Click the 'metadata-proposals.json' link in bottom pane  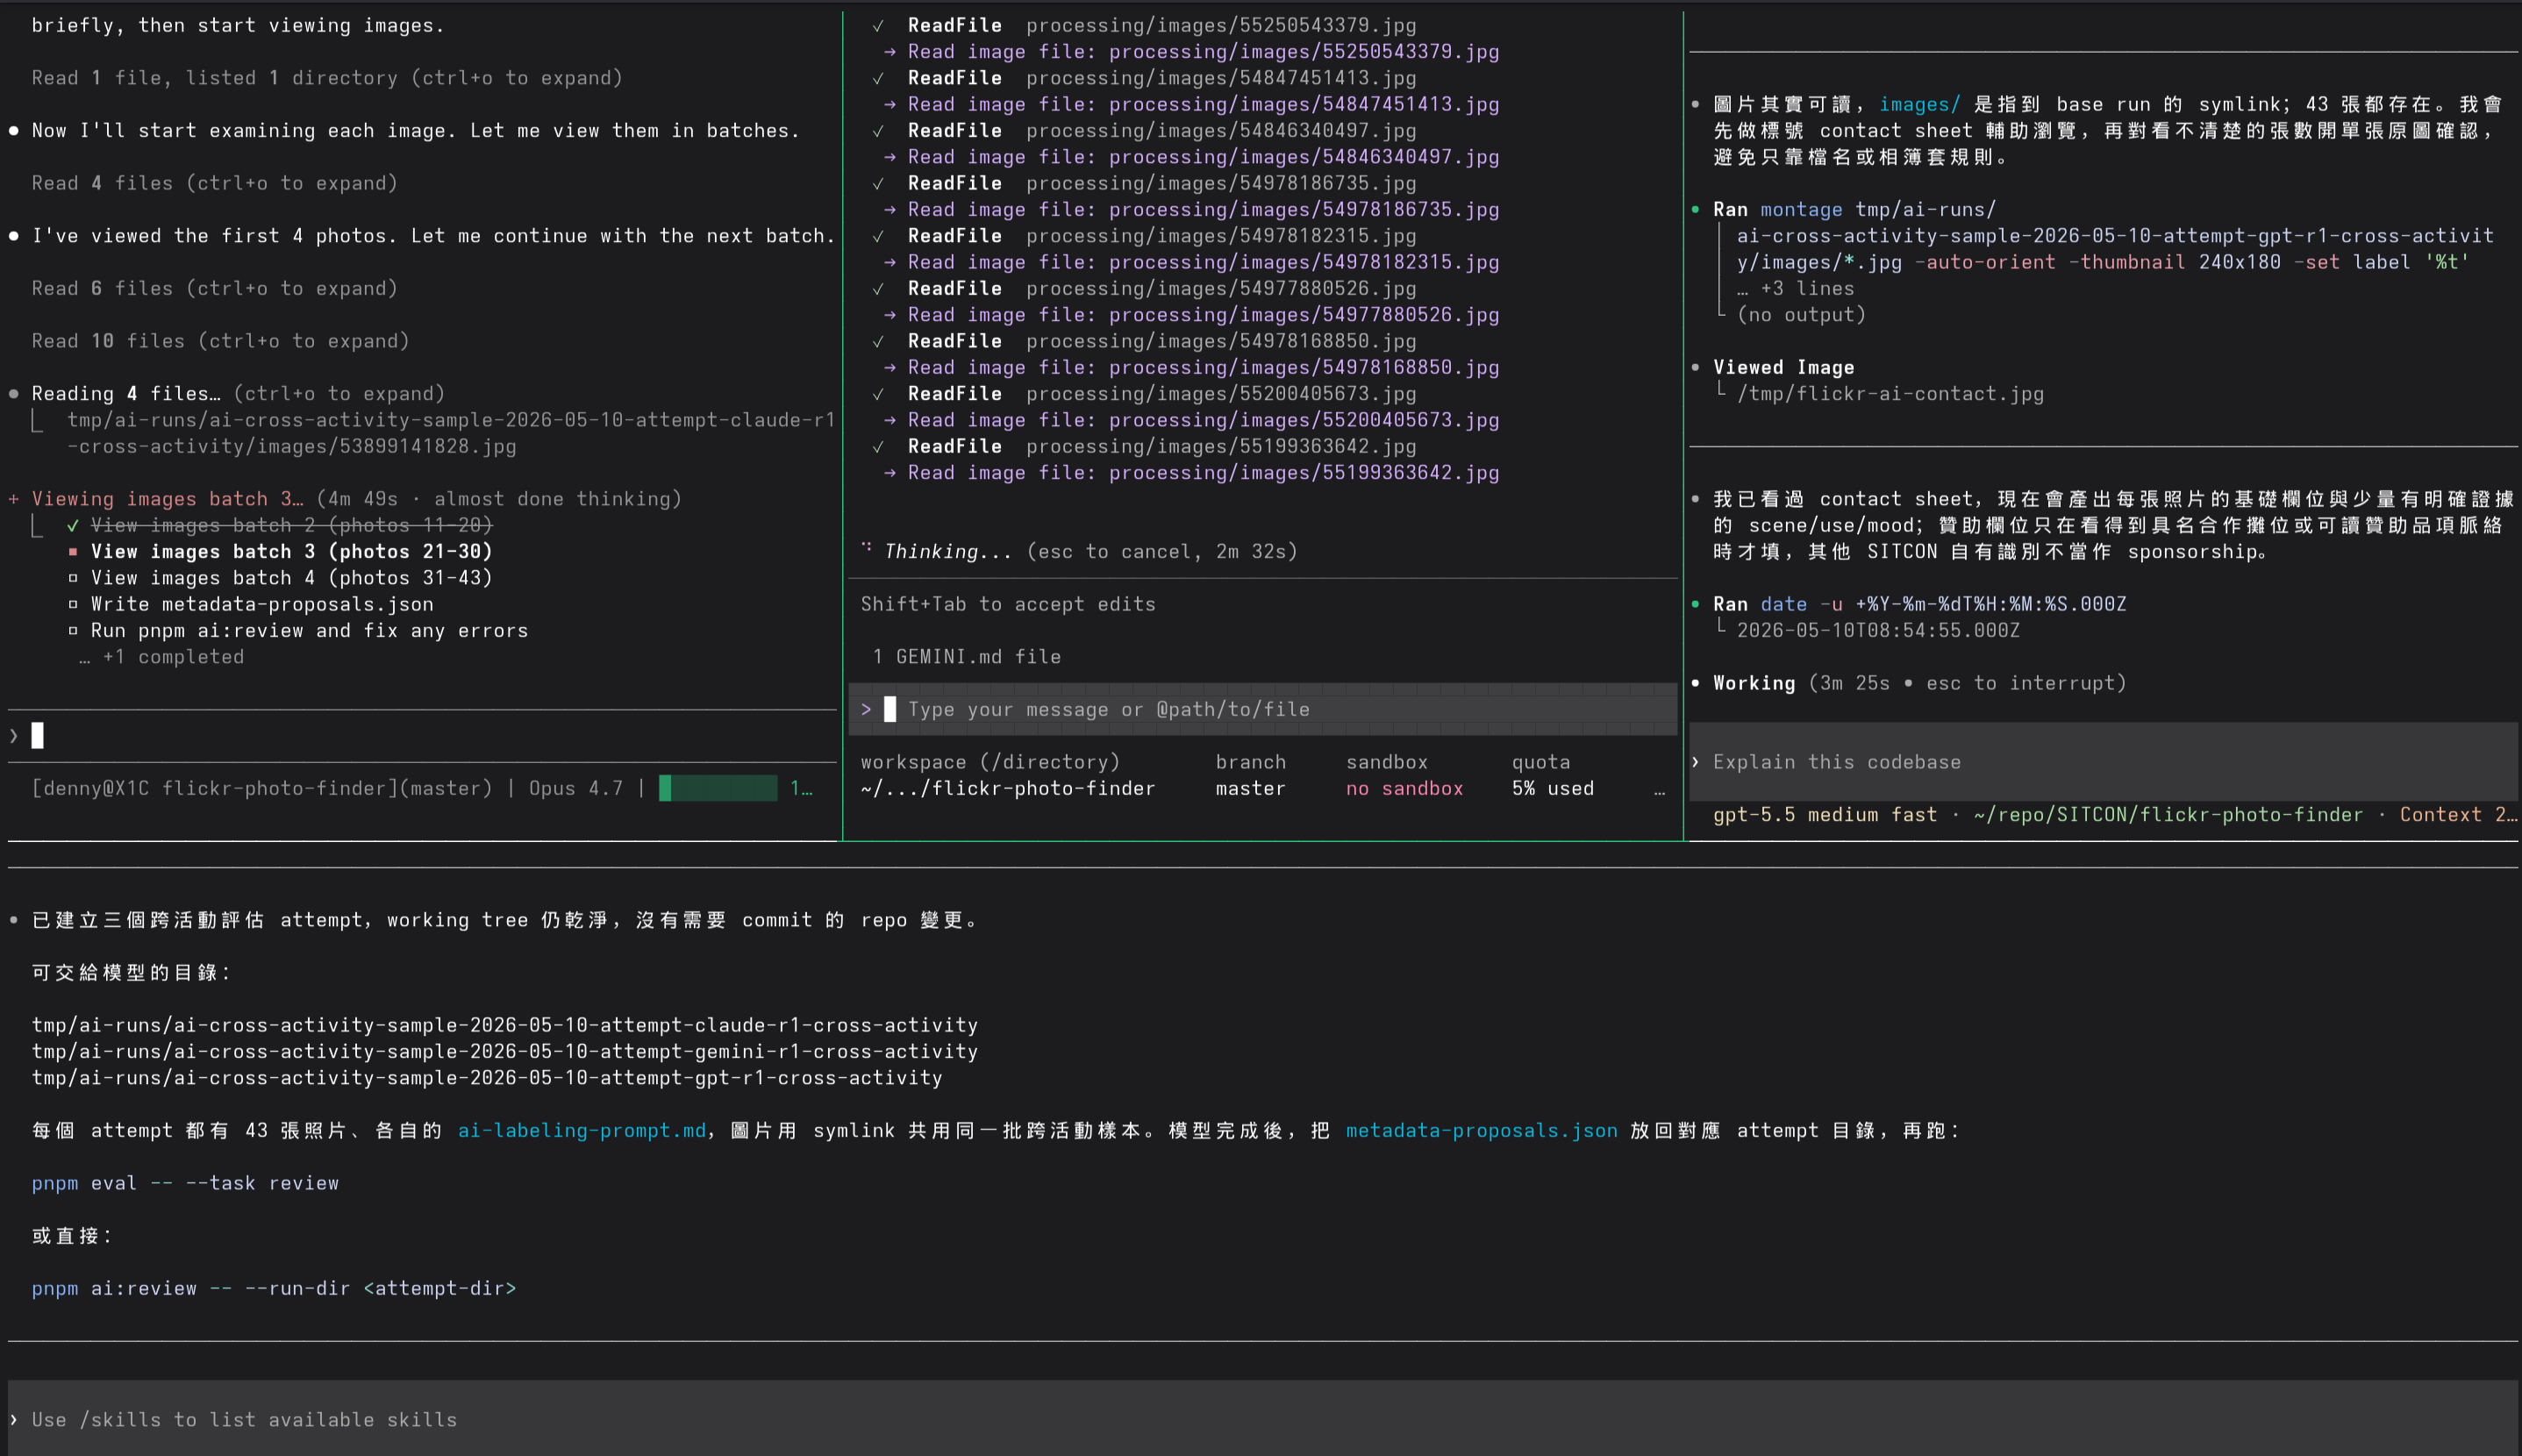tap(1482, 1131)
